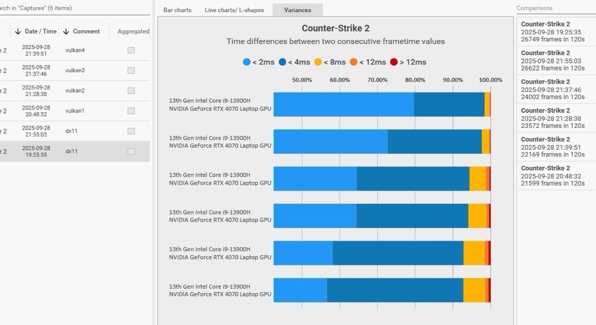The width and height of the screenshot is (596, 325).
Task: Toggle the < 8ms legend swatch
Action: tap(318, 62)
